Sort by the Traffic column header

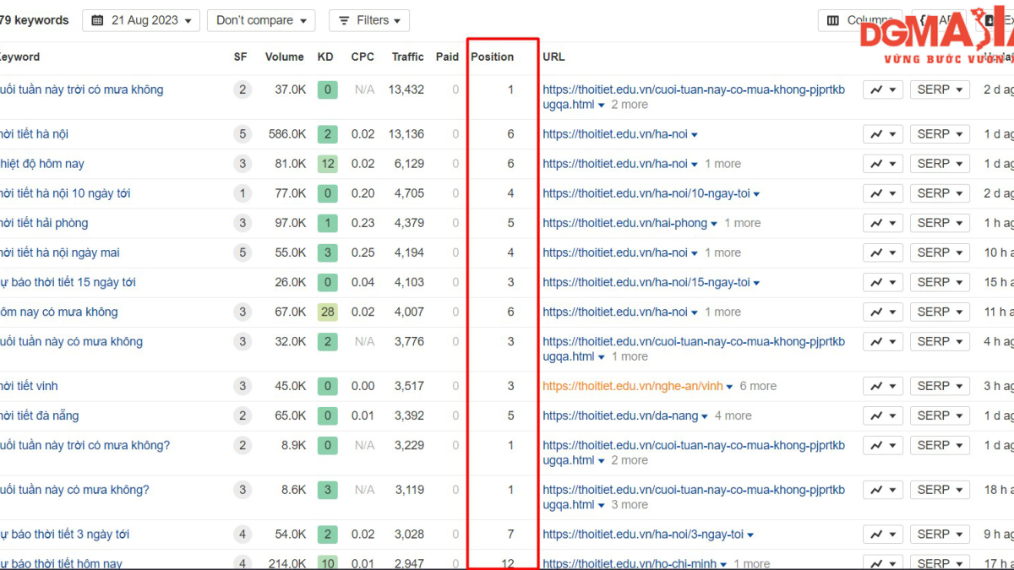pyautogui.click(x=407, y=57)
